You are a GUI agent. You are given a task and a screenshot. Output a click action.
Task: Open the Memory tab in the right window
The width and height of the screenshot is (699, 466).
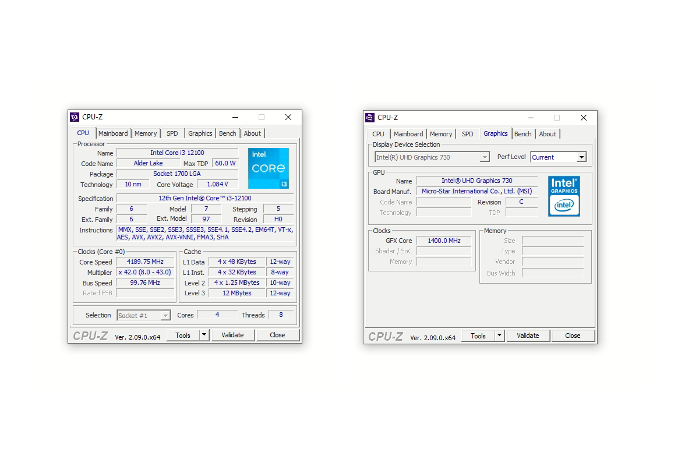[441, 134]
